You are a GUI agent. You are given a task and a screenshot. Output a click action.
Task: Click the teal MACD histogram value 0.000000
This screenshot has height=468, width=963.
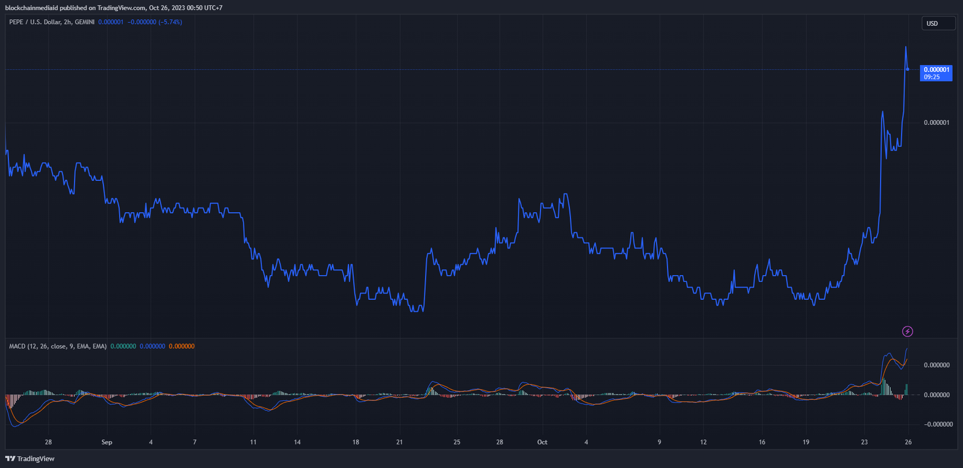pos(123,347)
